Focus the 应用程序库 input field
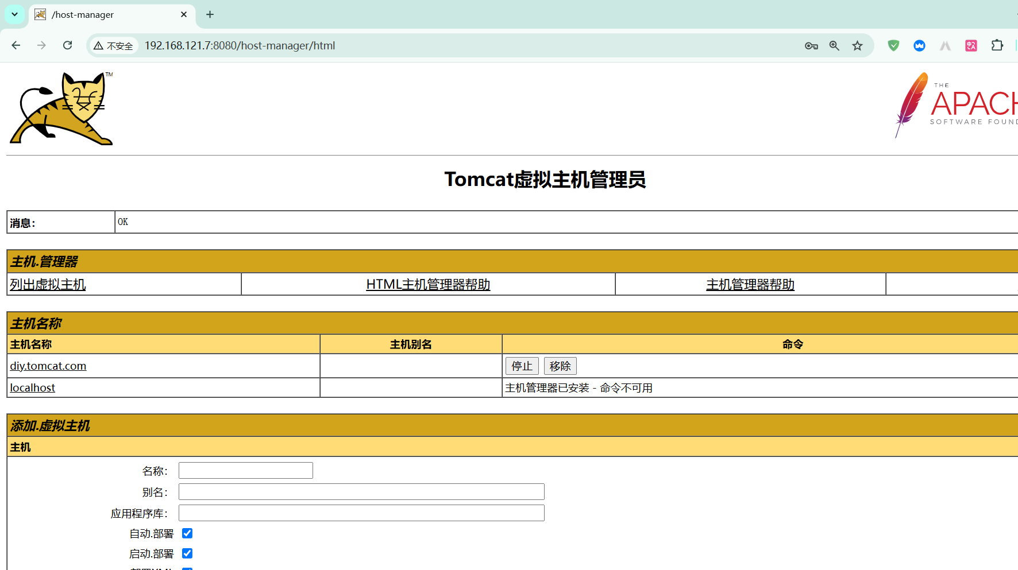The width and height of the screenshot is (1018, 570). [x=361, y=513]
